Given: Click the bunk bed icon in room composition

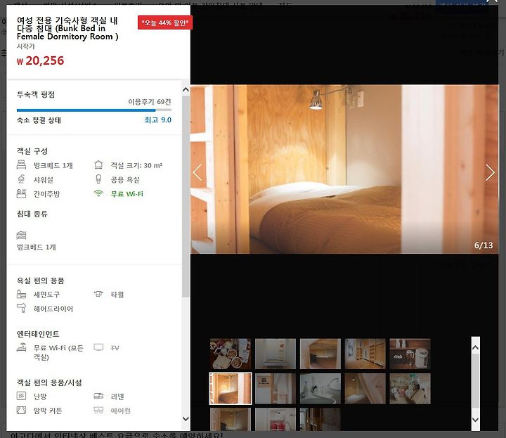Looking at the screenshot, I should click(21, 165).
